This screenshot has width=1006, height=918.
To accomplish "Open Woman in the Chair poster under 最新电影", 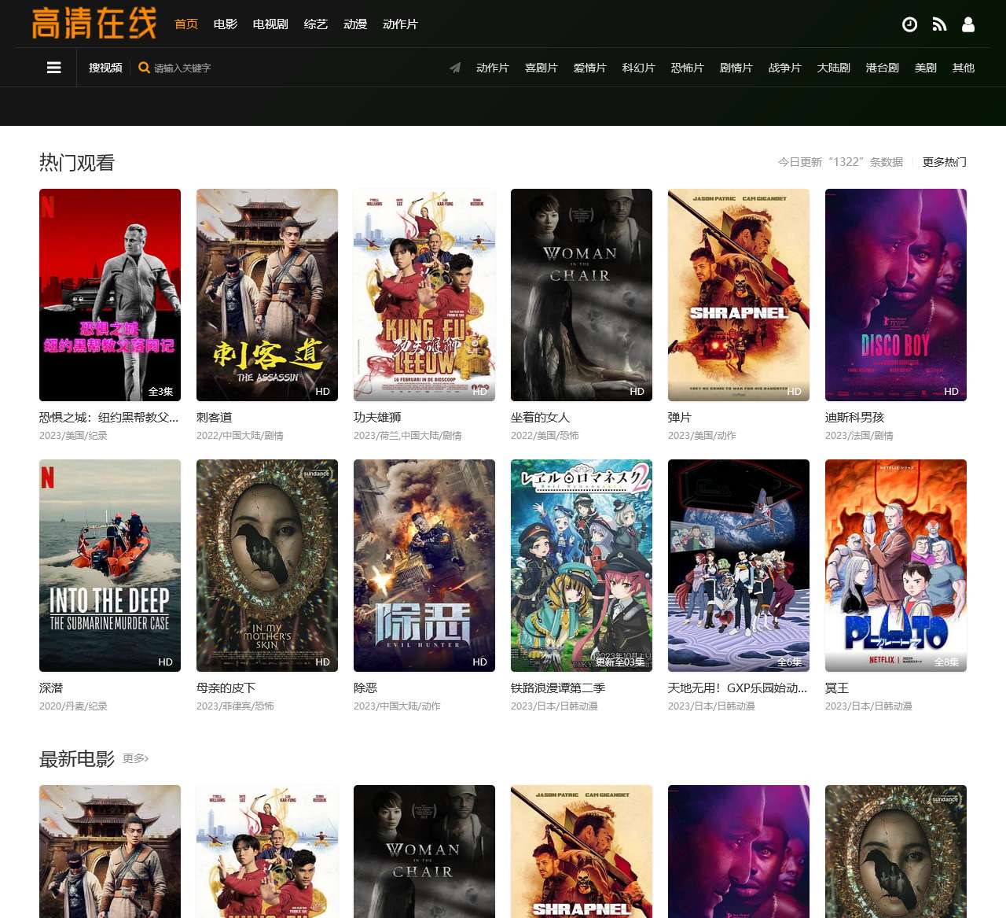I will coord(424,851).
